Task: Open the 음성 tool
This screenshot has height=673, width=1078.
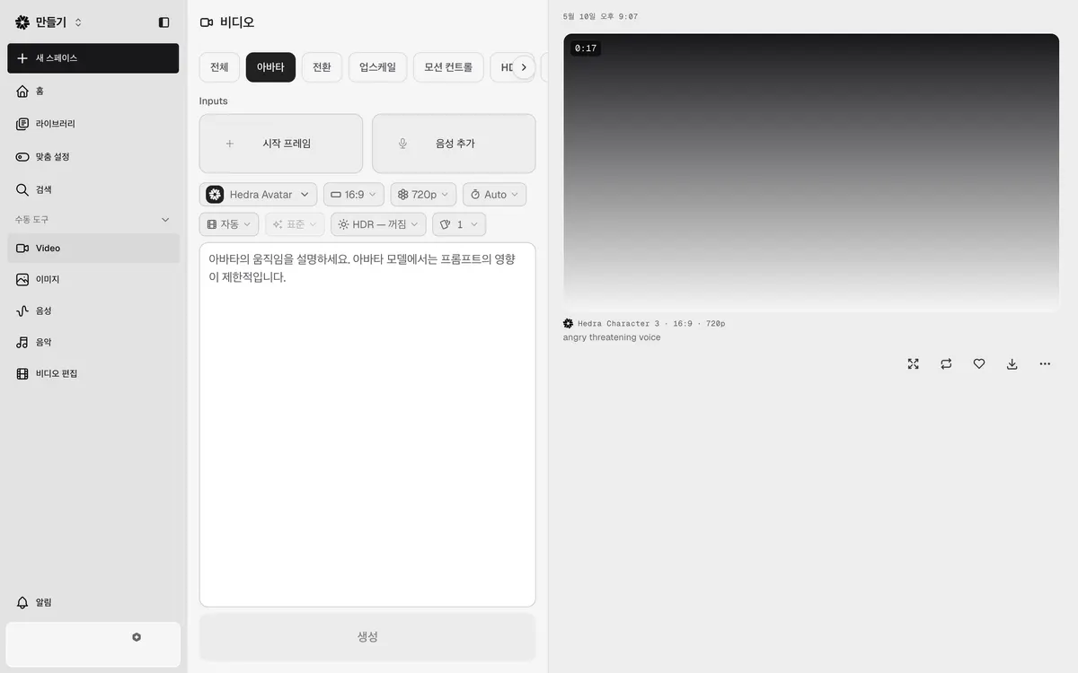Action: (x=93, y=311)
